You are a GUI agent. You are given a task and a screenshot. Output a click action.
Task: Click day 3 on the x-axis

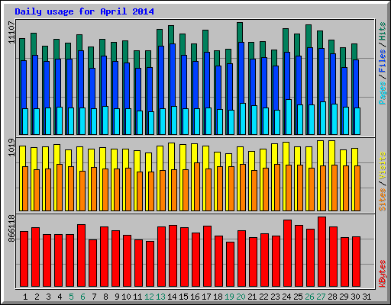pyautogui.click(x=48, y=297)
